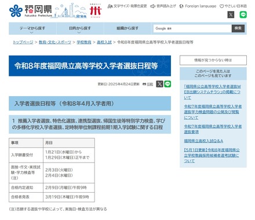This screenshot has height=220, width=255.
Task: Click the 合格内定通知 table cell
Action: (26, 188)
